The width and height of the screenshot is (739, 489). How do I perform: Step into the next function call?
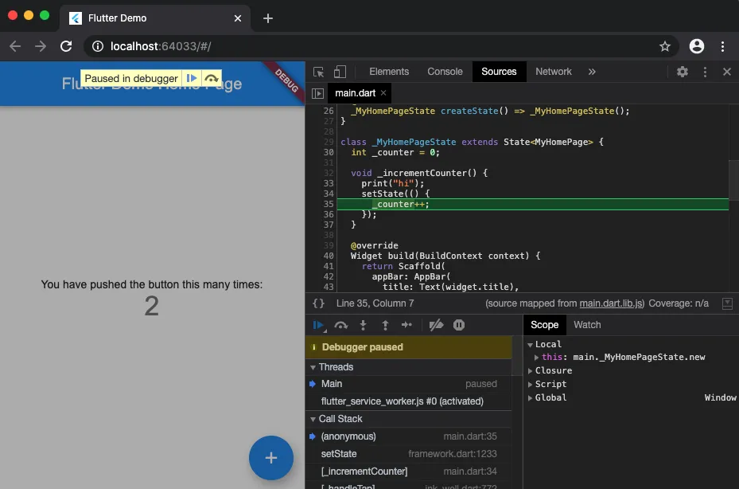tap(362, 325)
